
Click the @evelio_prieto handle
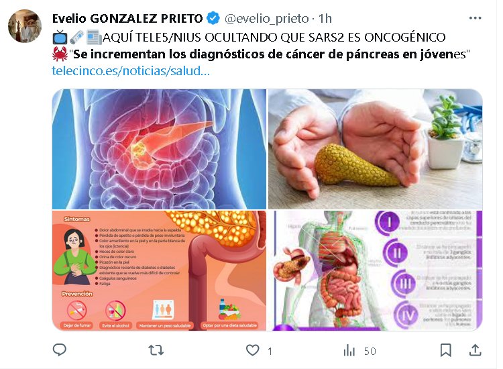pos(266,19)
